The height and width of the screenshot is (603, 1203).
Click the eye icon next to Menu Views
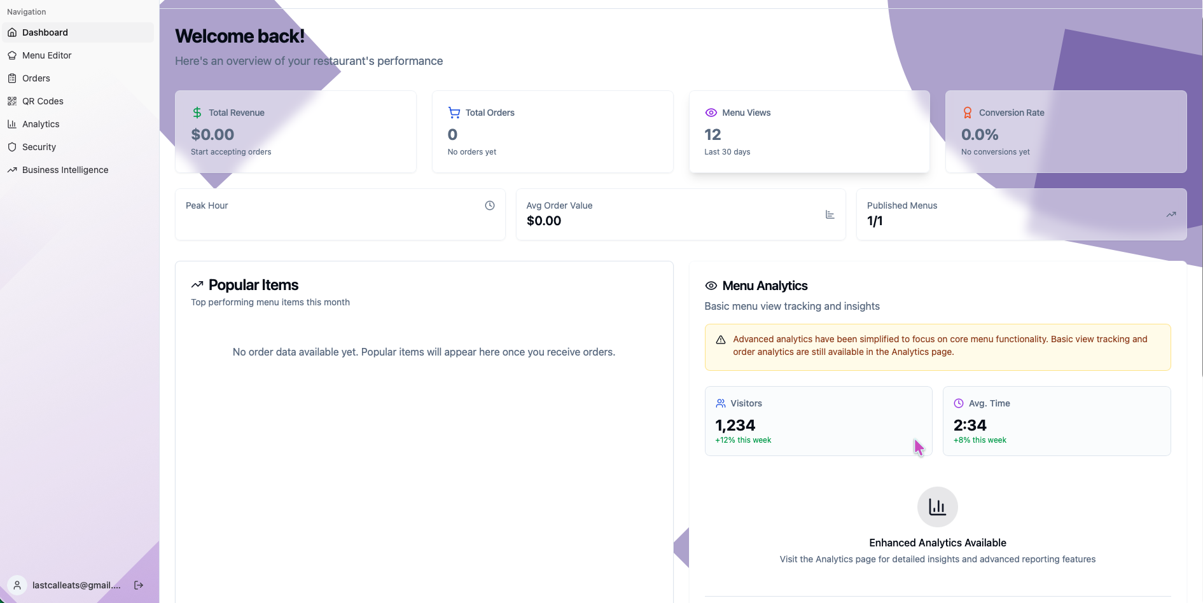(x=711, y=113)
